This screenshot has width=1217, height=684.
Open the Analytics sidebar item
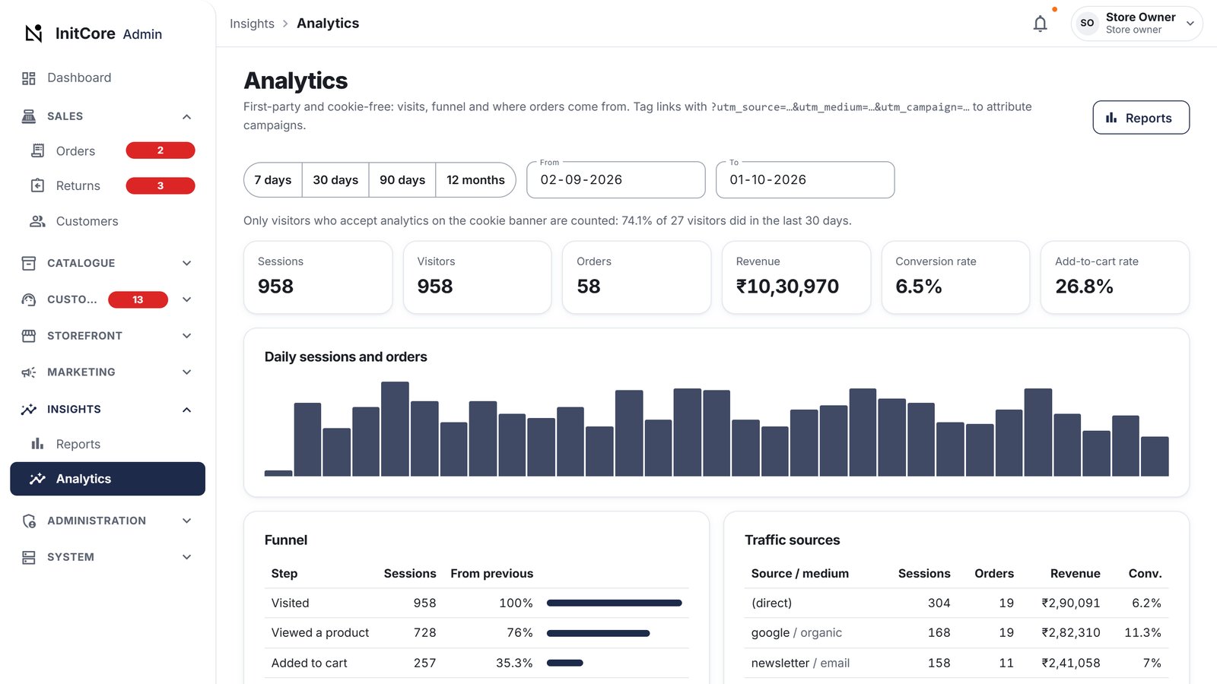[107, 479]
